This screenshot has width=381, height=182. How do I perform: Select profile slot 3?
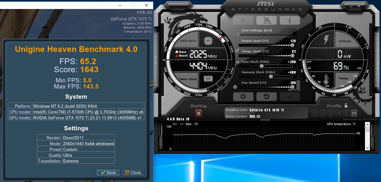(330, 113)
